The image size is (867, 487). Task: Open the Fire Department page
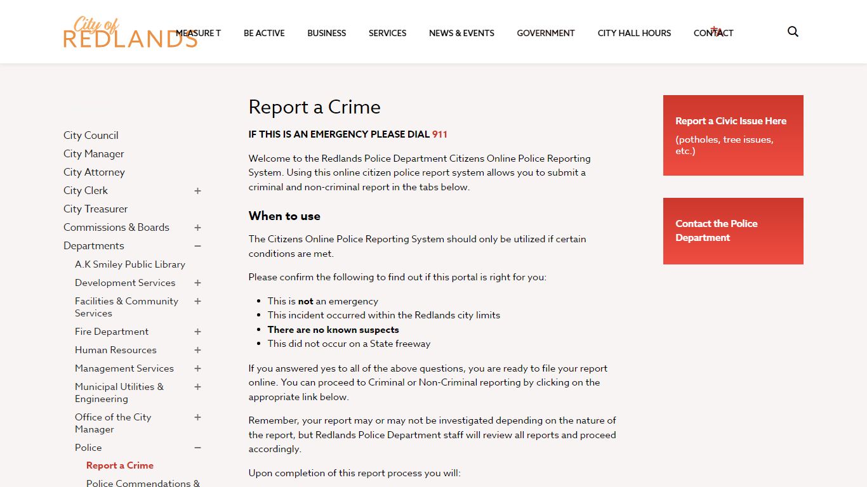click(112, 332)
